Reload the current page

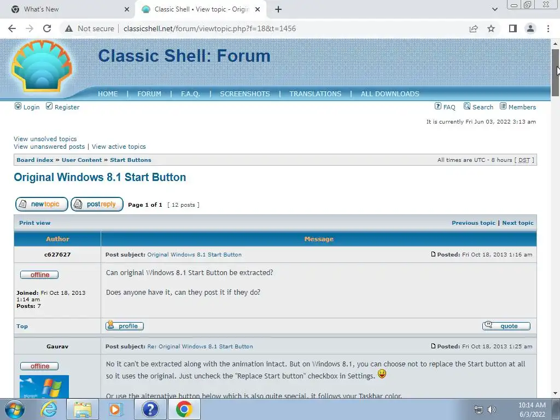pos(47,28)
